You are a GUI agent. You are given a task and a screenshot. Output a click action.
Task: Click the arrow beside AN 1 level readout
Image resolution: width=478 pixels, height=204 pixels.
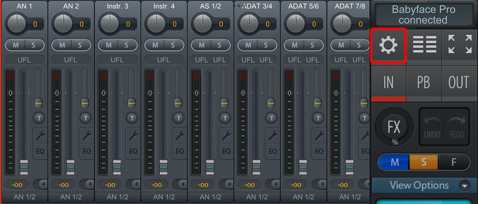click(x=40, y=184)
